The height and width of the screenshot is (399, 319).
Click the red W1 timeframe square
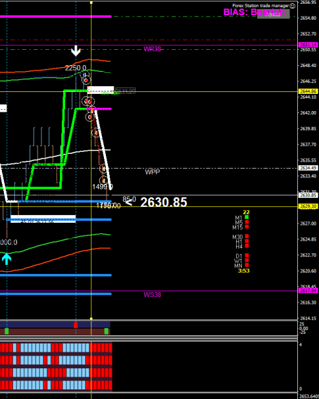tap(246, 260)
